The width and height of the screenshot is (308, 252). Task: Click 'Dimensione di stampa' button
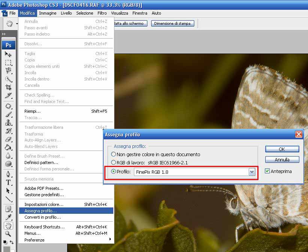click(173, 23)
